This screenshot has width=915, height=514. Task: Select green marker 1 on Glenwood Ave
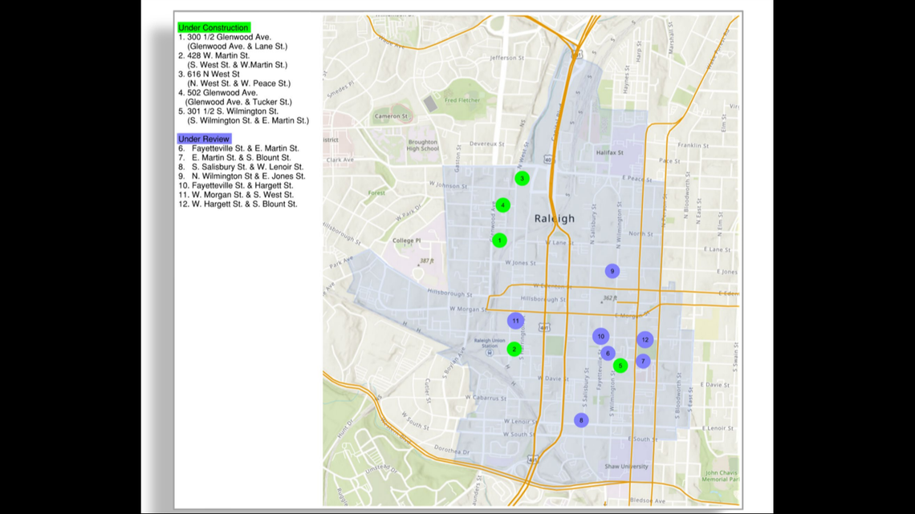tap(498, 240)
